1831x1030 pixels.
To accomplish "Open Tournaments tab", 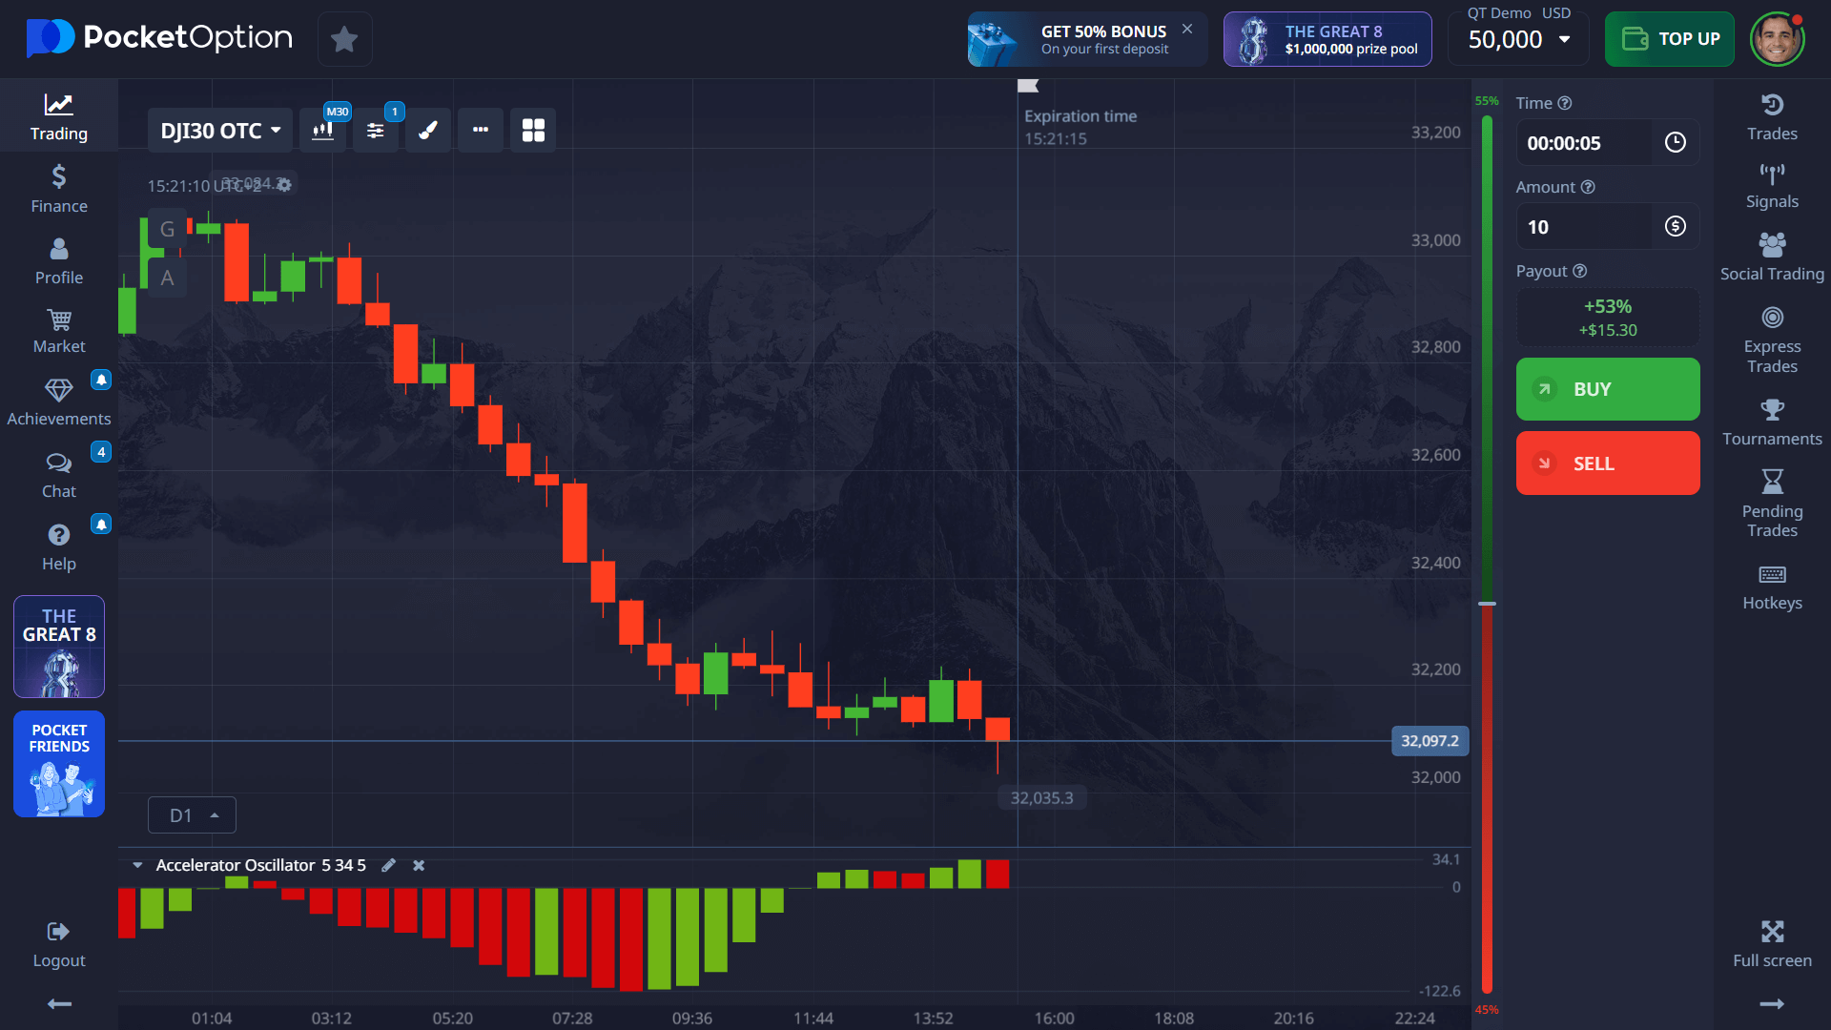I will [1772, 422].
